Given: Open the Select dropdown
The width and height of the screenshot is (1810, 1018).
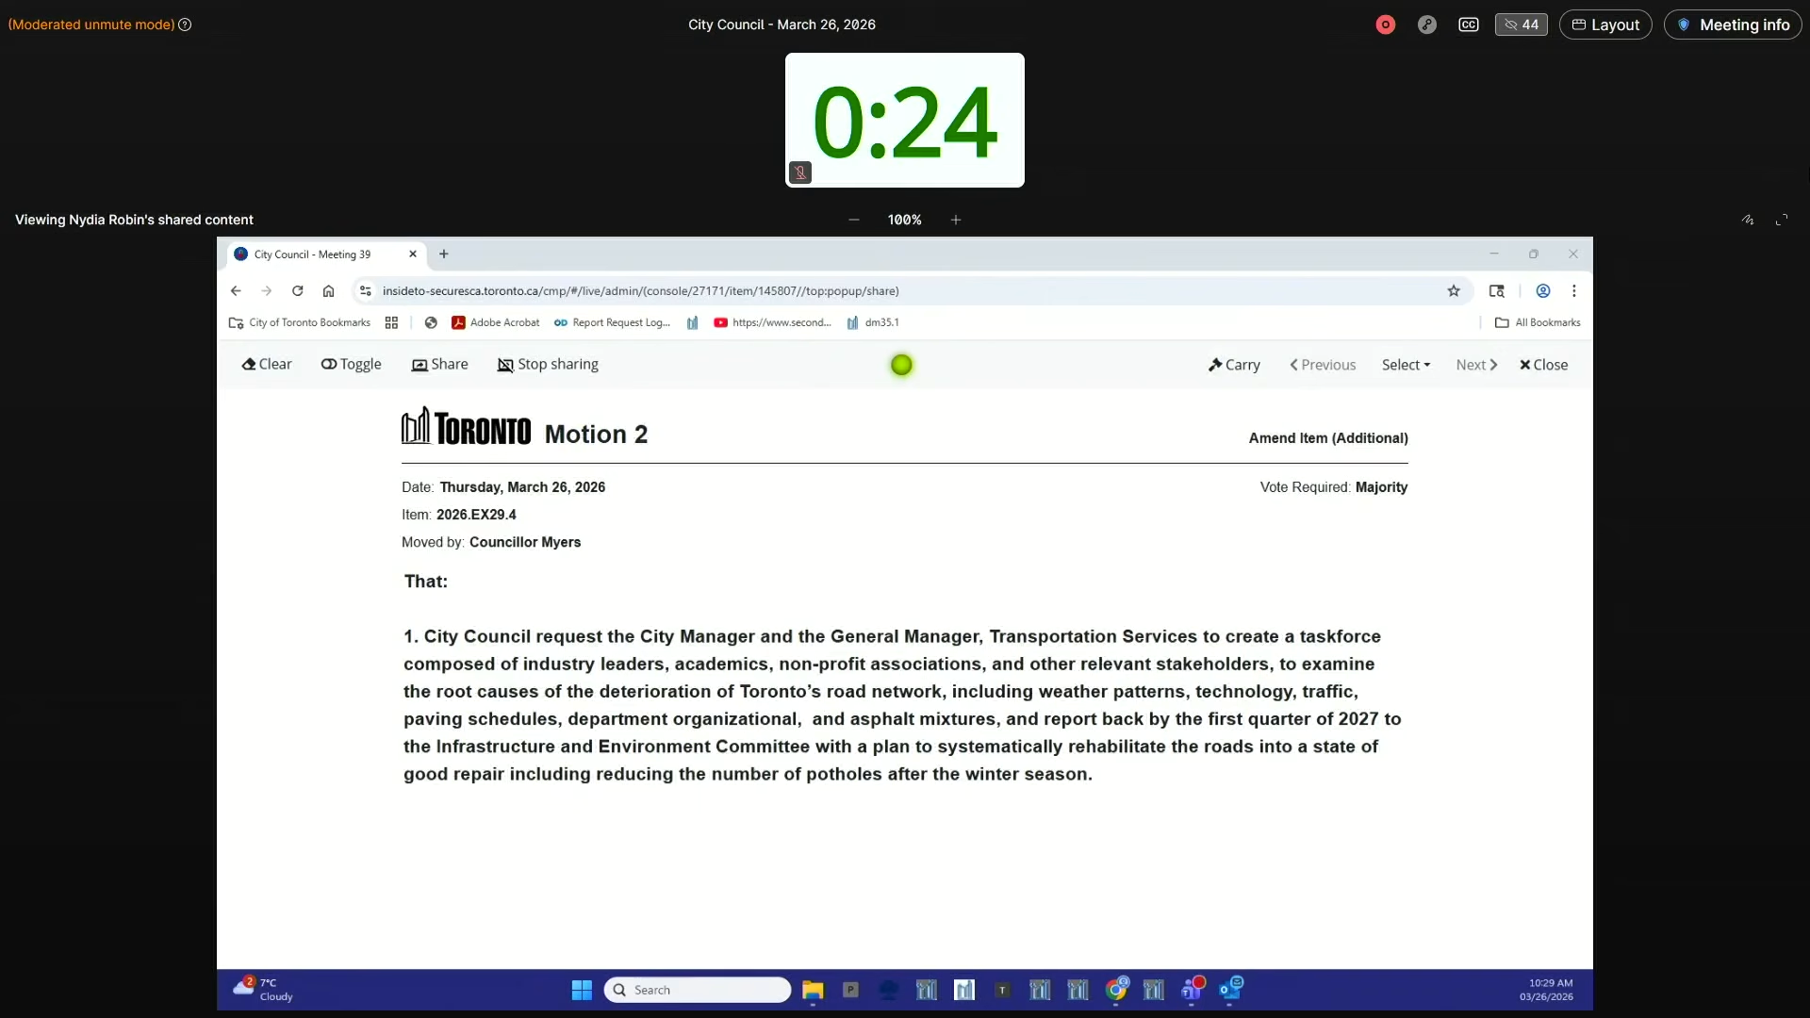Looking at the screenshot, I should 1406,365.
